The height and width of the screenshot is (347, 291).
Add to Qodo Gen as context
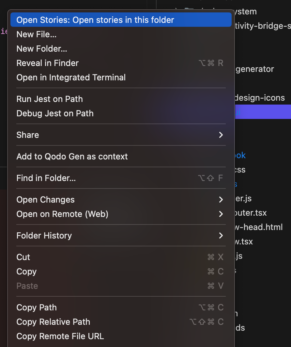click(x=121, y=157)
